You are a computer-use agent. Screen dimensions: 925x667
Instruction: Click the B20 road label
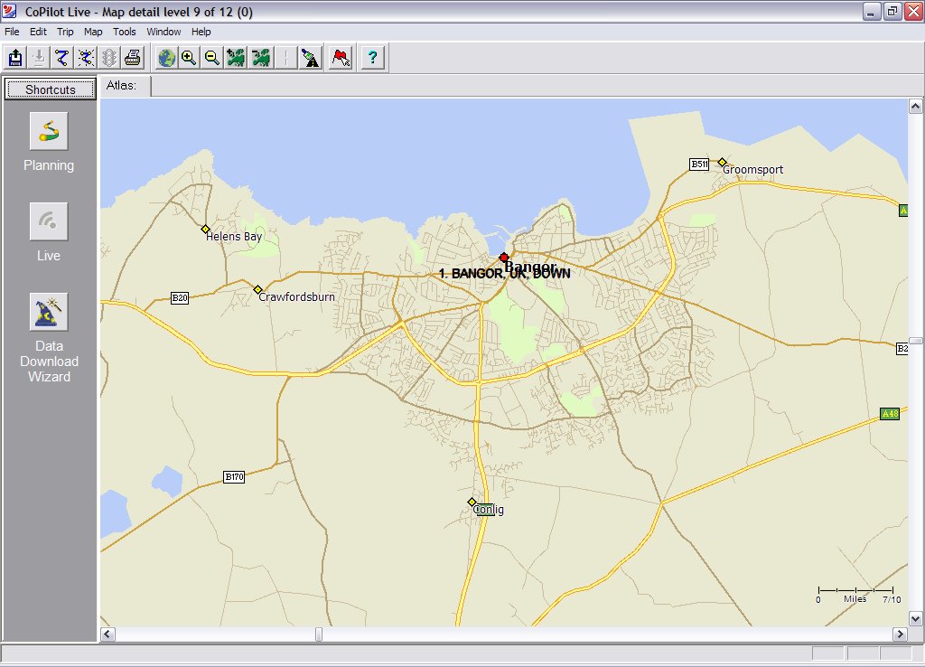coord(180,298)
